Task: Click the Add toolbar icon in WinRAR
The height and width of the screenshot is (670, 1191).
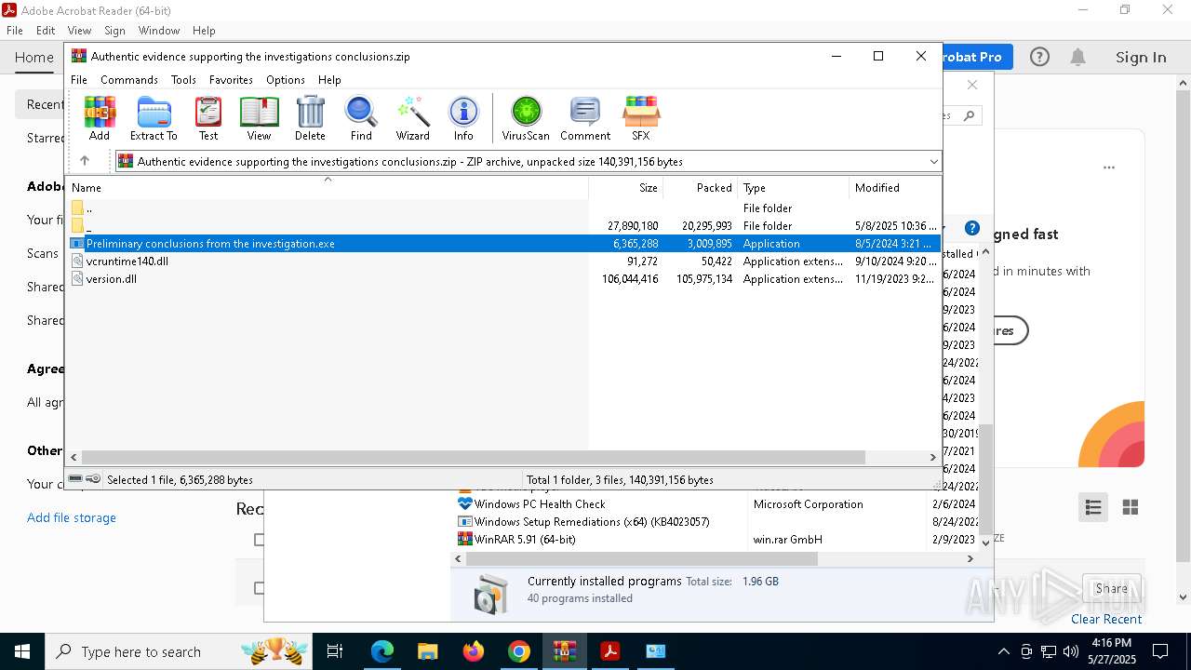Action: [x=100, y=118]
